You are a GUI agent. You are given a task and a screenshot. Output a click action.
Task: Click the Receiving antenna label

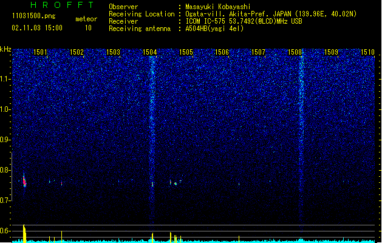click(x=140, y=29)
